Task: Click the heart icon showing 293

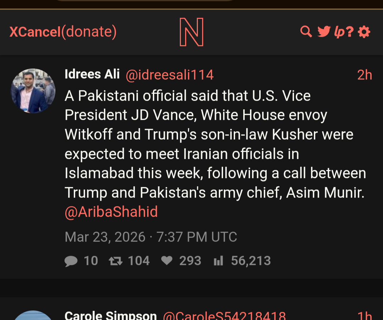Action: [x=166, y=261]
